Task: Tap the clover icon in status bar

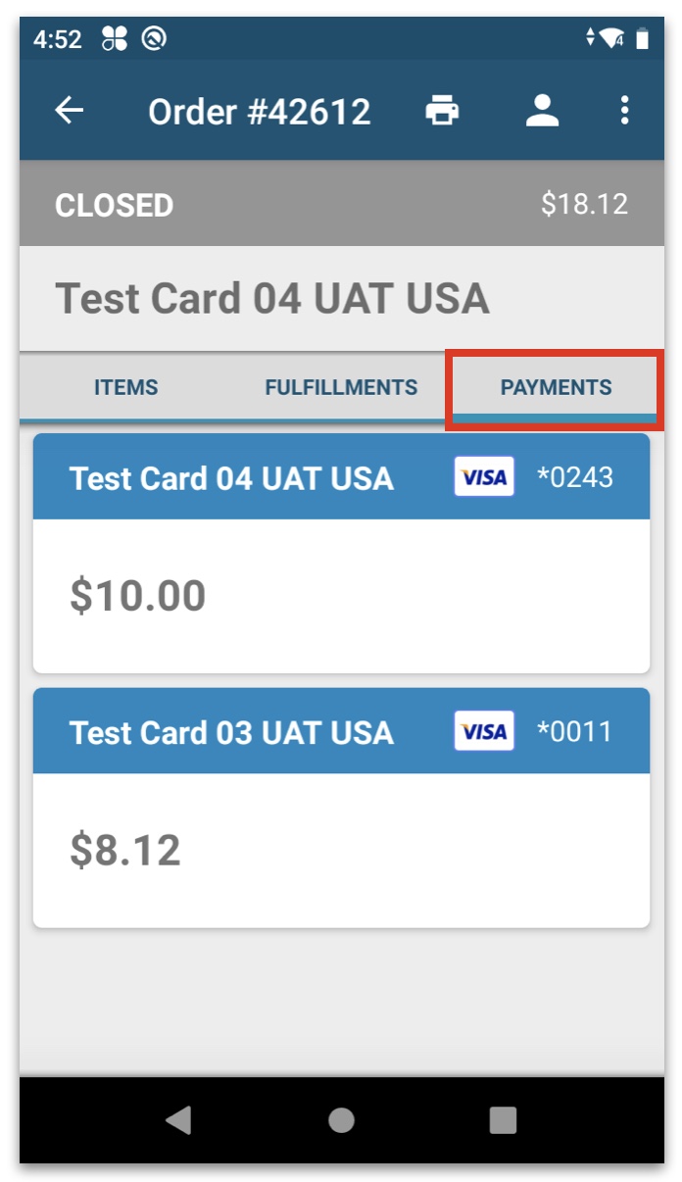Action: click(x=114, y=39)
